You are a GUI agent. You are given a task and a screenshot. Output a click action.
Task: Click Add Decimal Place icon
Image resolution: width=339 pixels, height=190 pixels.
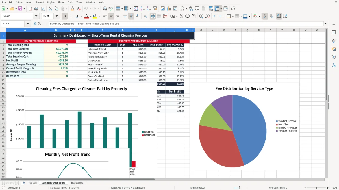coord(202,16)
